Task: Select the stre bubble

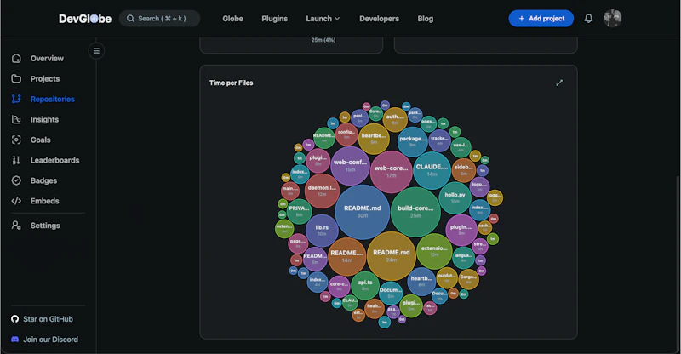Action: [480, 246]
